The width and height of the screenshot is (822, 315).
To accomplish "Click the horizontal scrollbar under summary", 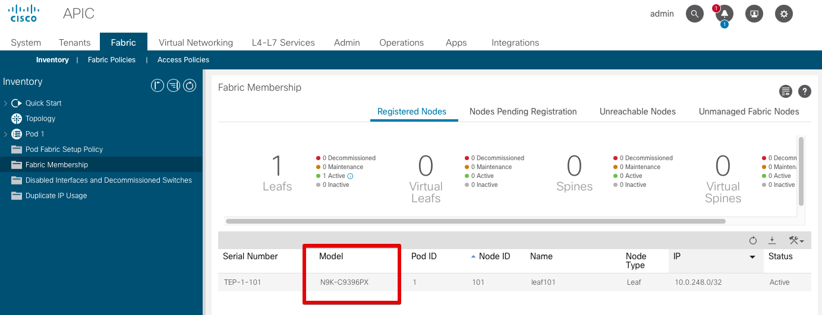I will (x=475, y=221).
